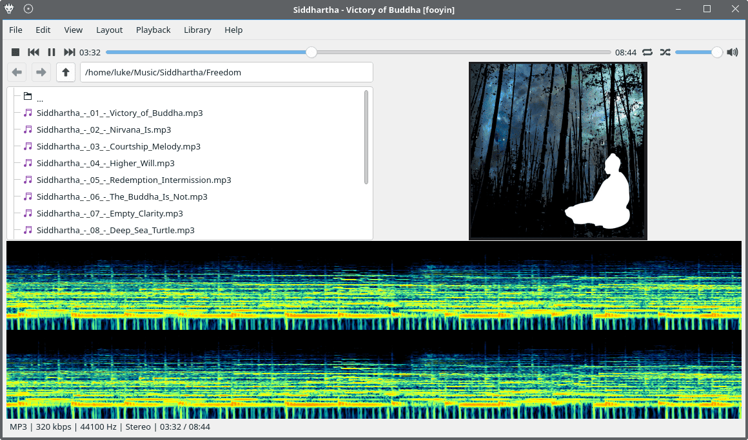Select Siddhartha_-_03_-_Courtship_Melody.mp3
The width and height of the screenshot is (748, 440).
118,146
